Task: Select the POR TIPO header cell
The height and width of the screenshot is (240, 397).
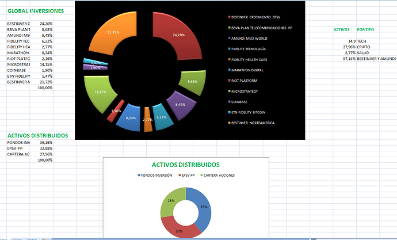Action: pos(365,29)
